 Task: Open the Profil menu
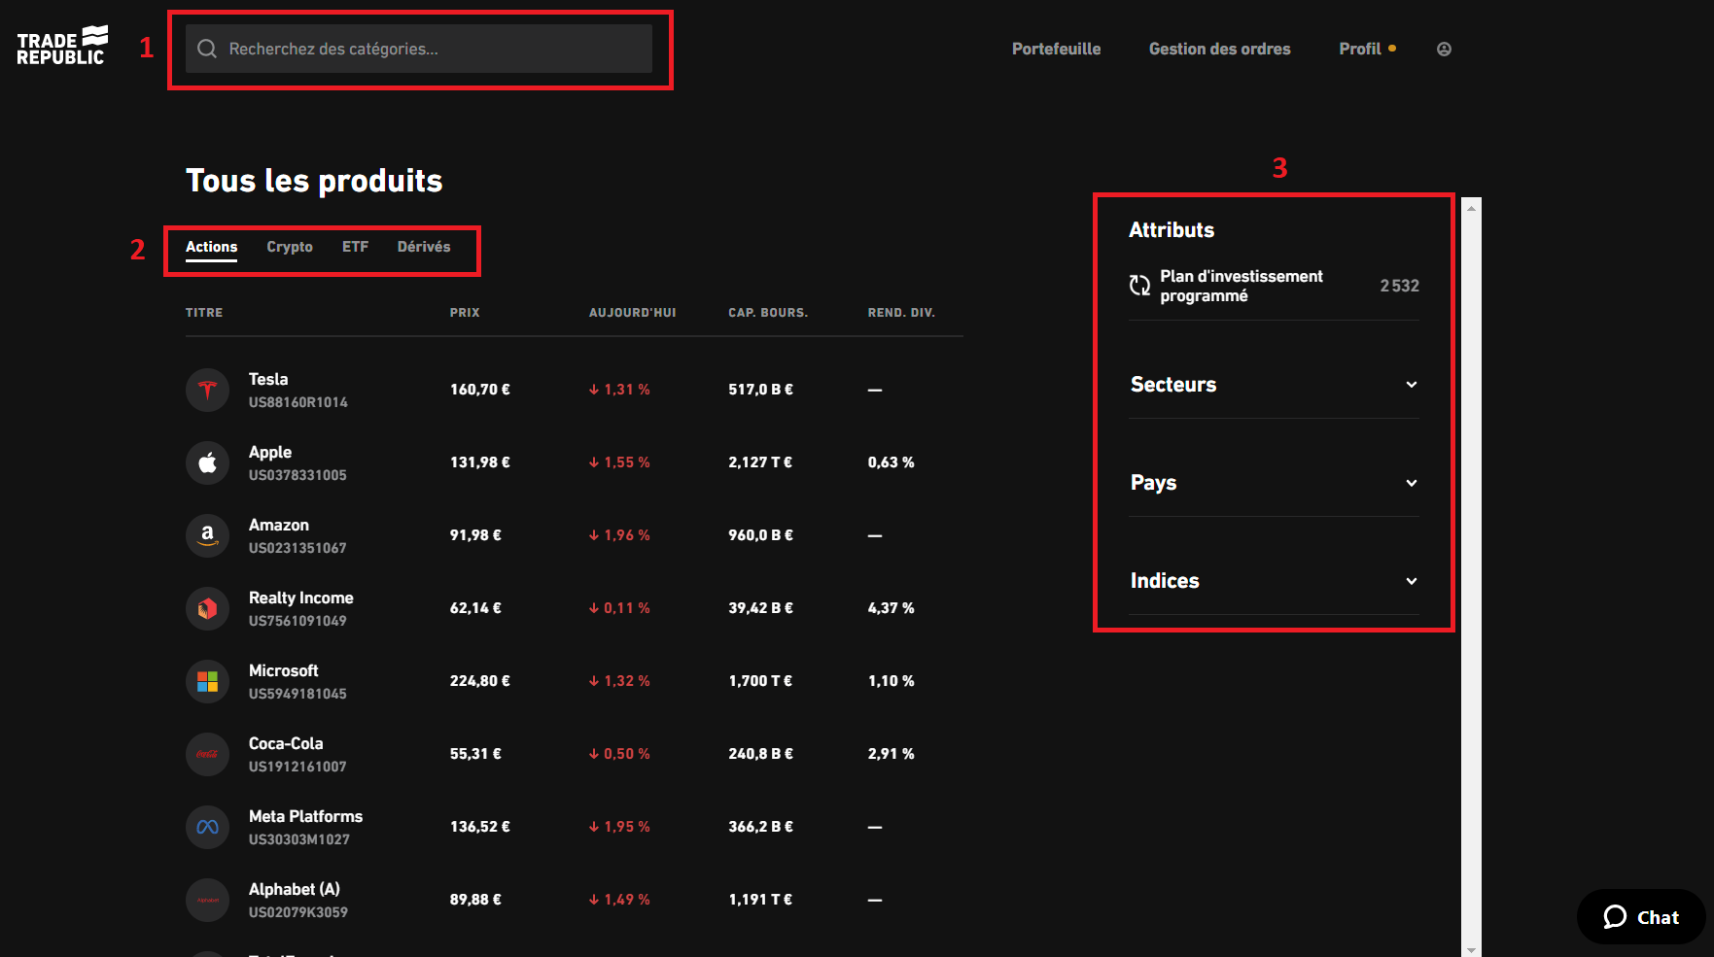click(1359, 49)
